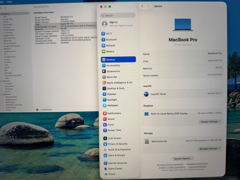Image resolution: width=240 pixels, height=180 pixels.
Task: Go back using the left chevron
Action: (142, 6)
